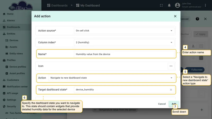Click the Settings gear icon
This screenshot has width=212, height=119.
(4, 100)
